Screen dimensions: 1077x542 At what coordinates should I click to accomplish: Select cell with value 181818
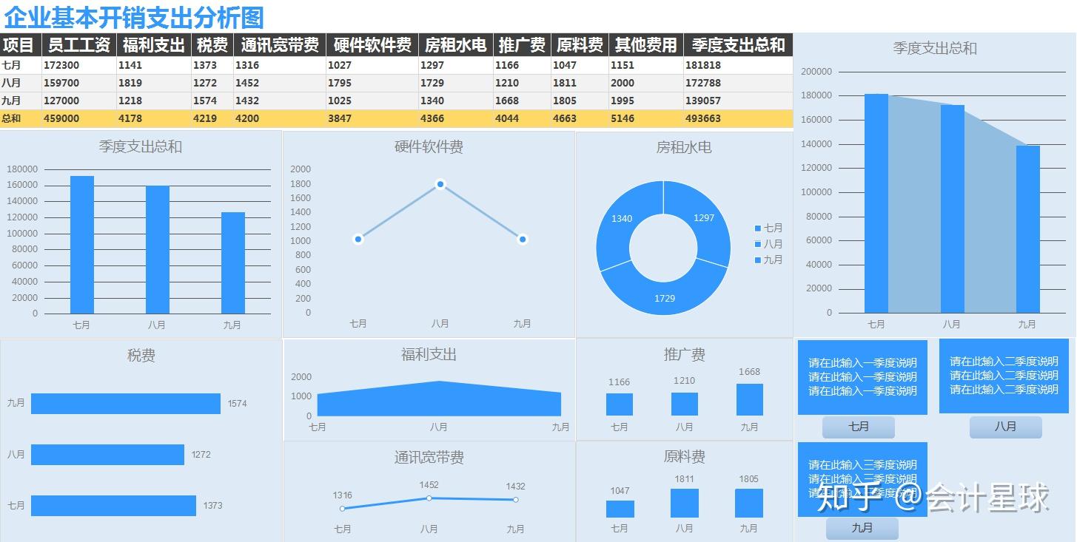coord(738,65)
